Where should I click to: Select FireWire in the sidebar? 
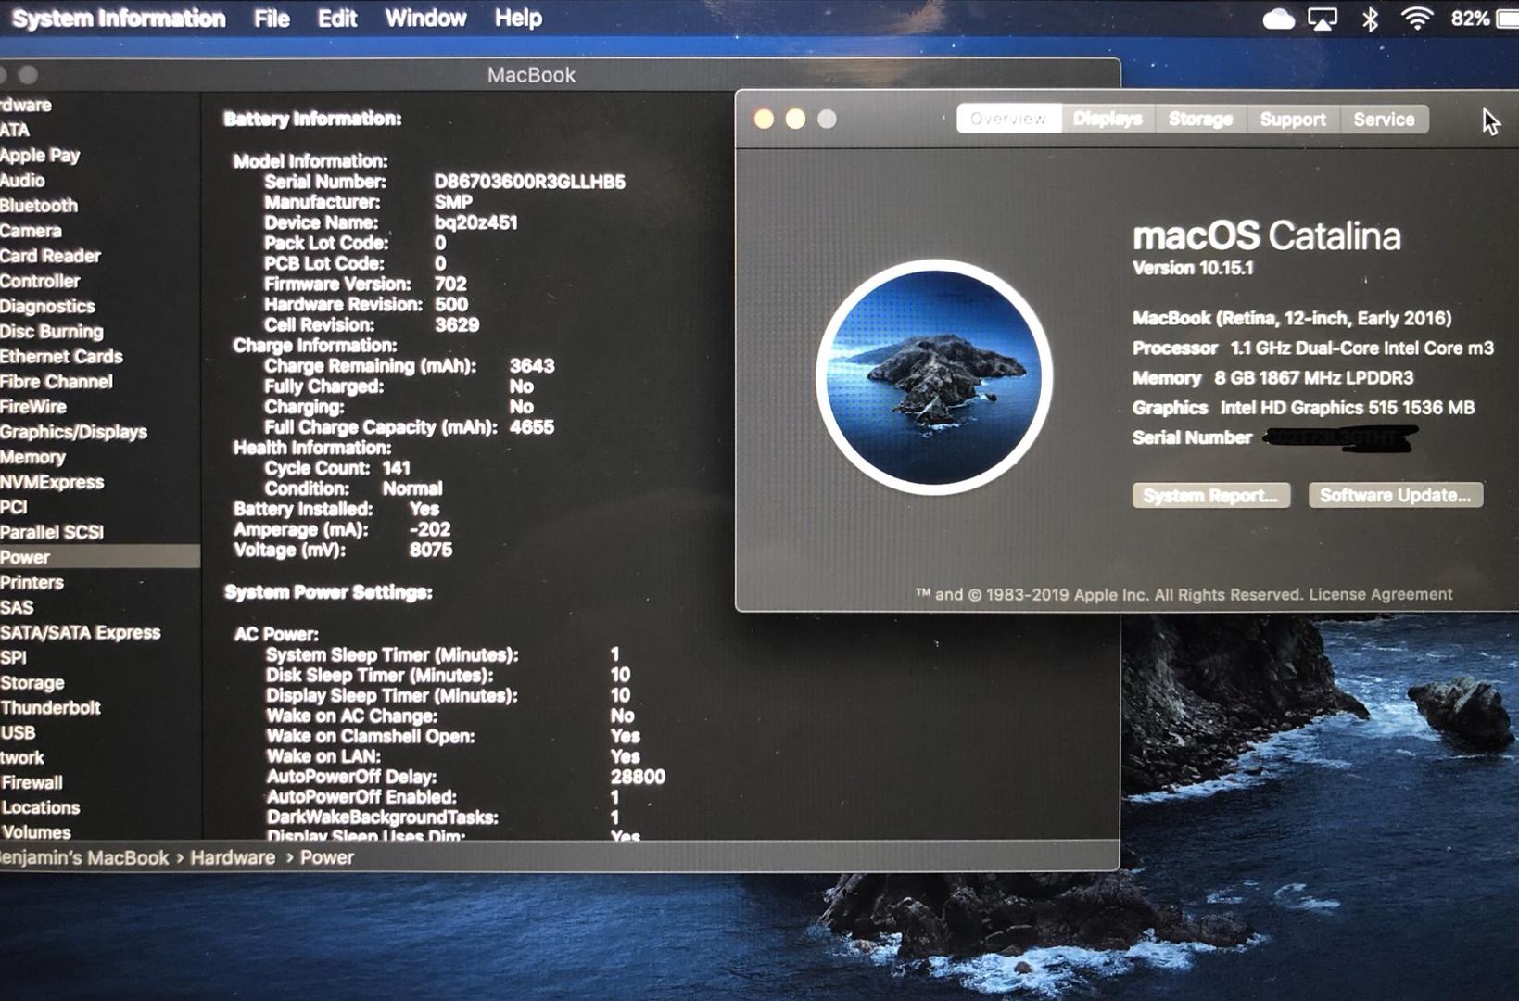[x=33, y=406]
